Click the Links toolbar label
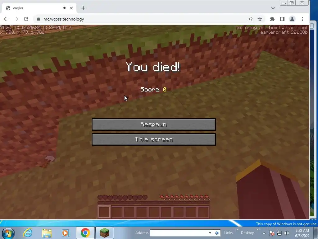This screenshot has height=239, width=318. (x=228, y=233)
